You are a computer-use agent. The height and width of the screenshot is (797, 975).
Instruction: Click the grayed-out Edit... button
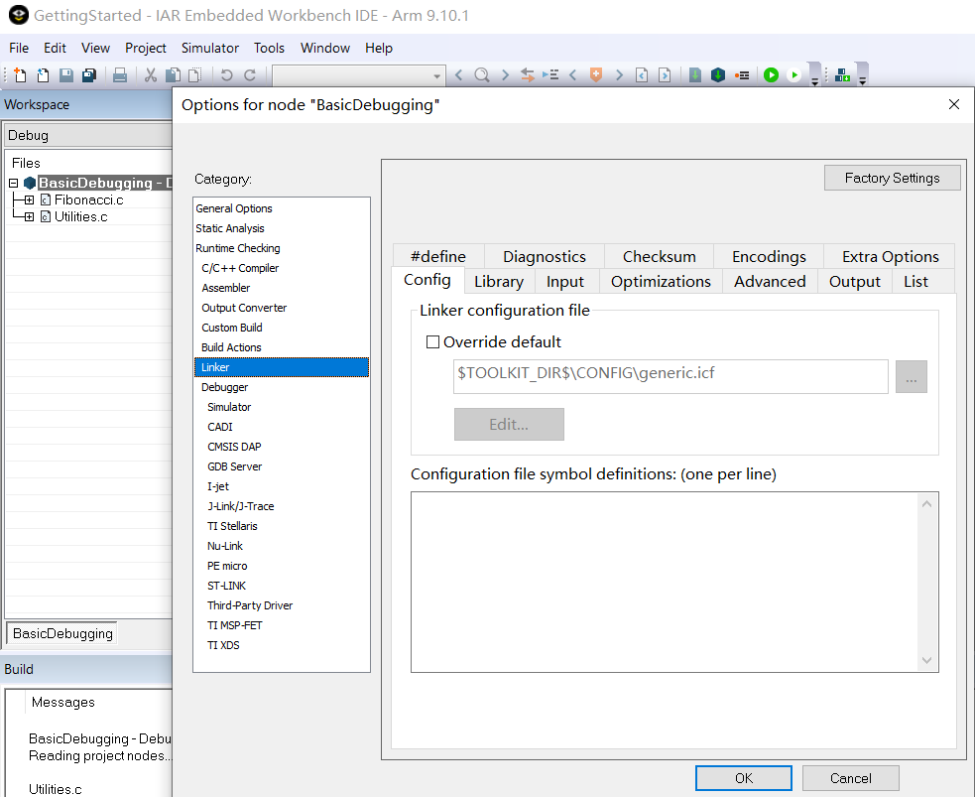pyautogui.click(x=509, y=425)
